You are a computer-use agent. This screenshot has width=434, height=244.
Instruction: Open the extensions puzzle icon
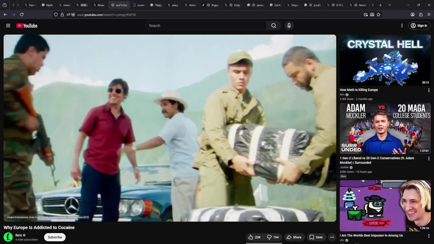click(x=421, y=15)
